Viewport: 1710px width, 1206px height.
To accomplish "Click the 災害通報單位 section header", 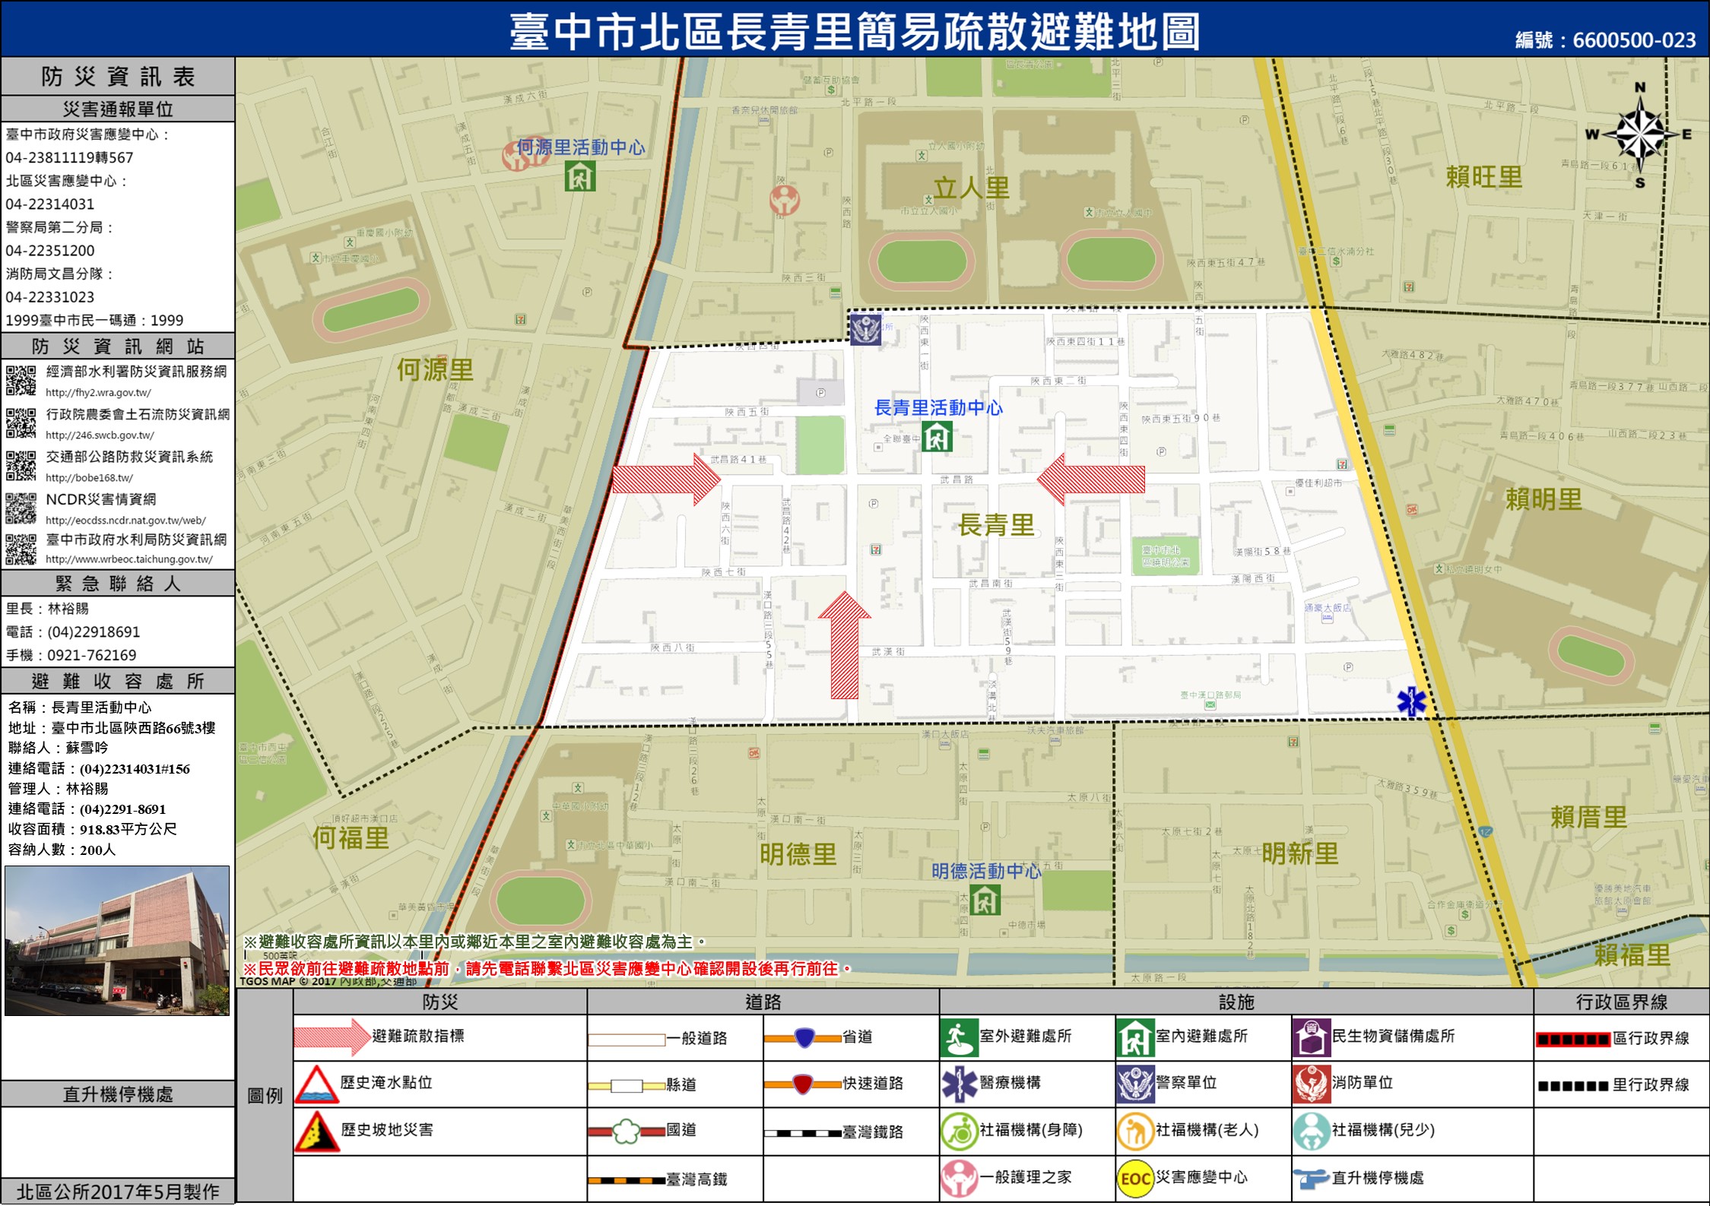I will pos(118,109).
